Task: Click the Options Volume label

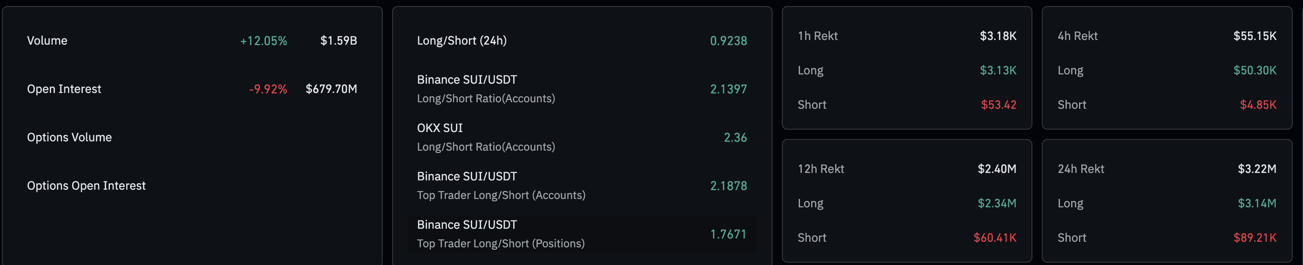Action: pyautogui.click(x=69, y=137)
